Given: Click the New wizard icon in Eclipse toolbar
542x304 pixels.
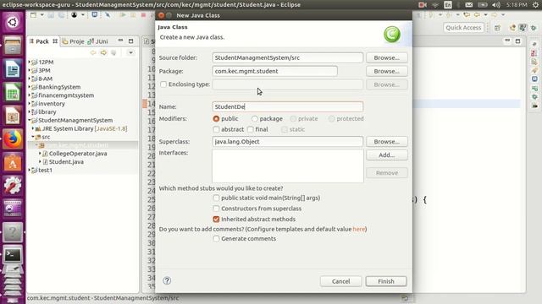Looking at the screenshot, I should coord(33,15).
